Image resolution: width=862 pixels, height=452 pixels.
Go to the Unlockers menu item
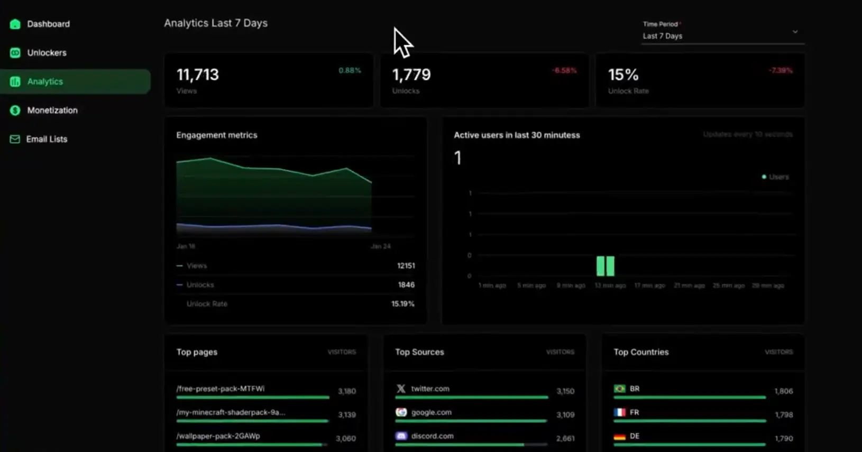click(x=47, y=53)
